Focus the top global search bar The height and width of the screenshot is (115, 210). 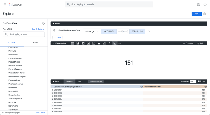tap(109, 4)
